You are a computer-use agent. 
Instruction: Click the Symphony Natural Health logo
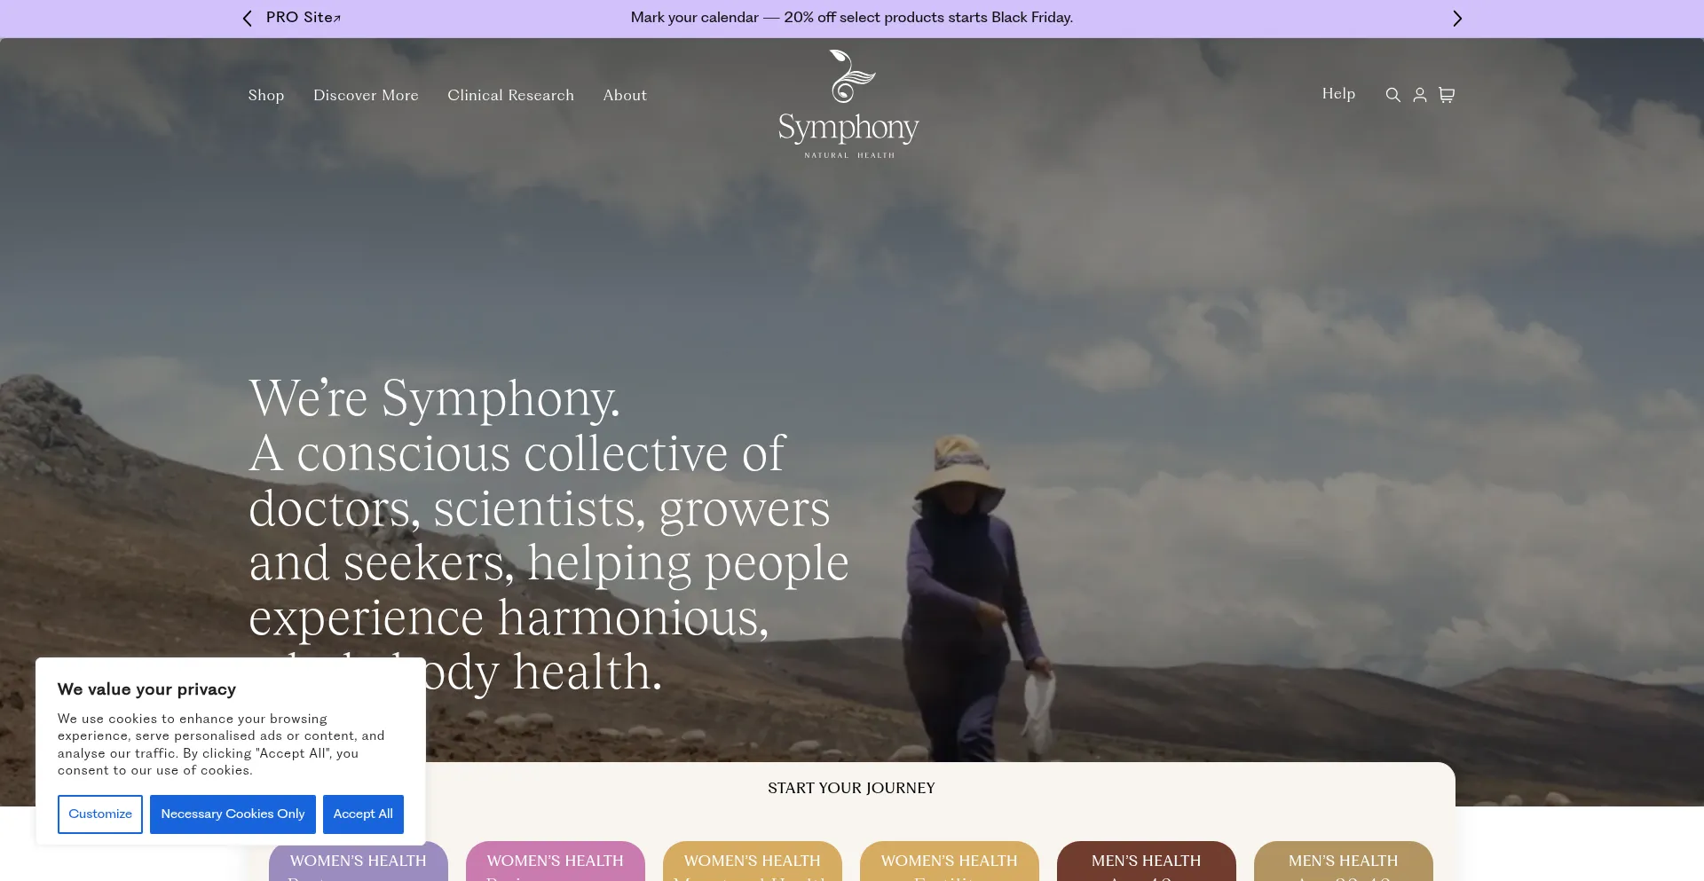click(x=848, y=105)
